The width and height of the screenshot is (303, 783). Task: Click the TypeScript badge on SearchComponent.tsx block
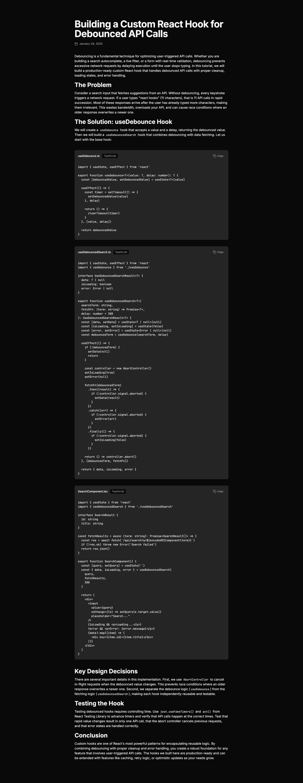[118, 491]
